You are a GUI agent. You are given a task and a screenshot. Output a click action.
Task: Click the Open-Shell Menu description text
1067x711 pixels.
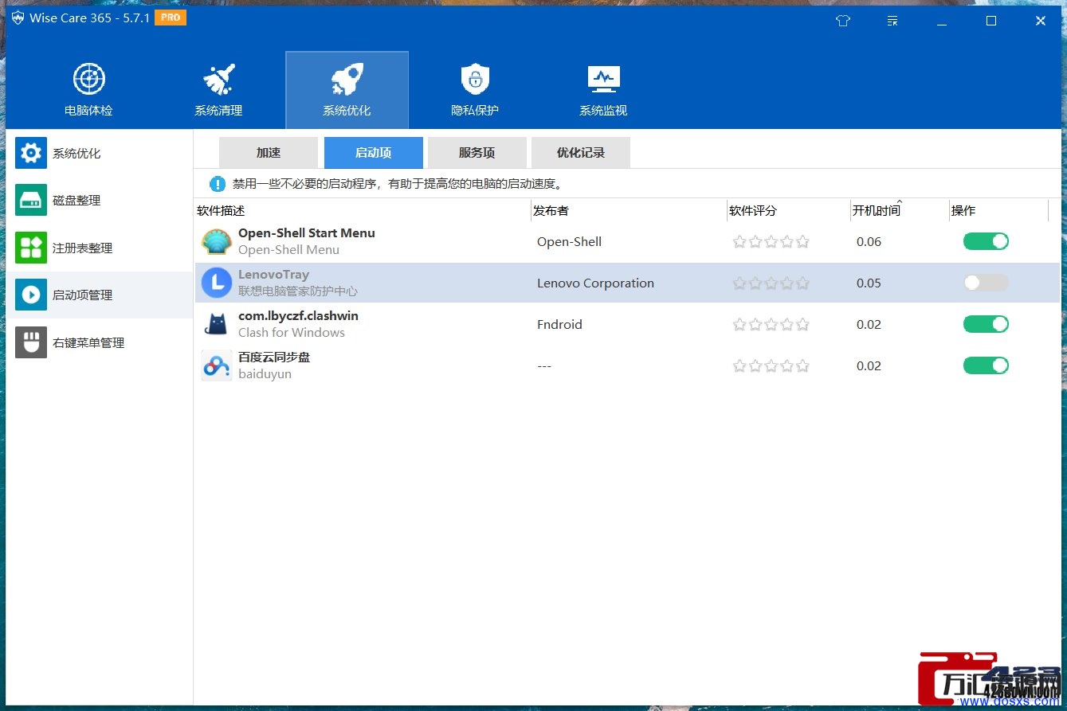pyautogui.click(x=288, y=250)
